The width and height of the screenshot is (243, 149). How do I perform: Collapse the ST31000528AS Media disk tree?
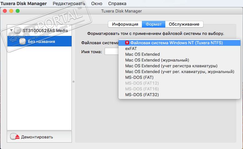tap(11, 30)
